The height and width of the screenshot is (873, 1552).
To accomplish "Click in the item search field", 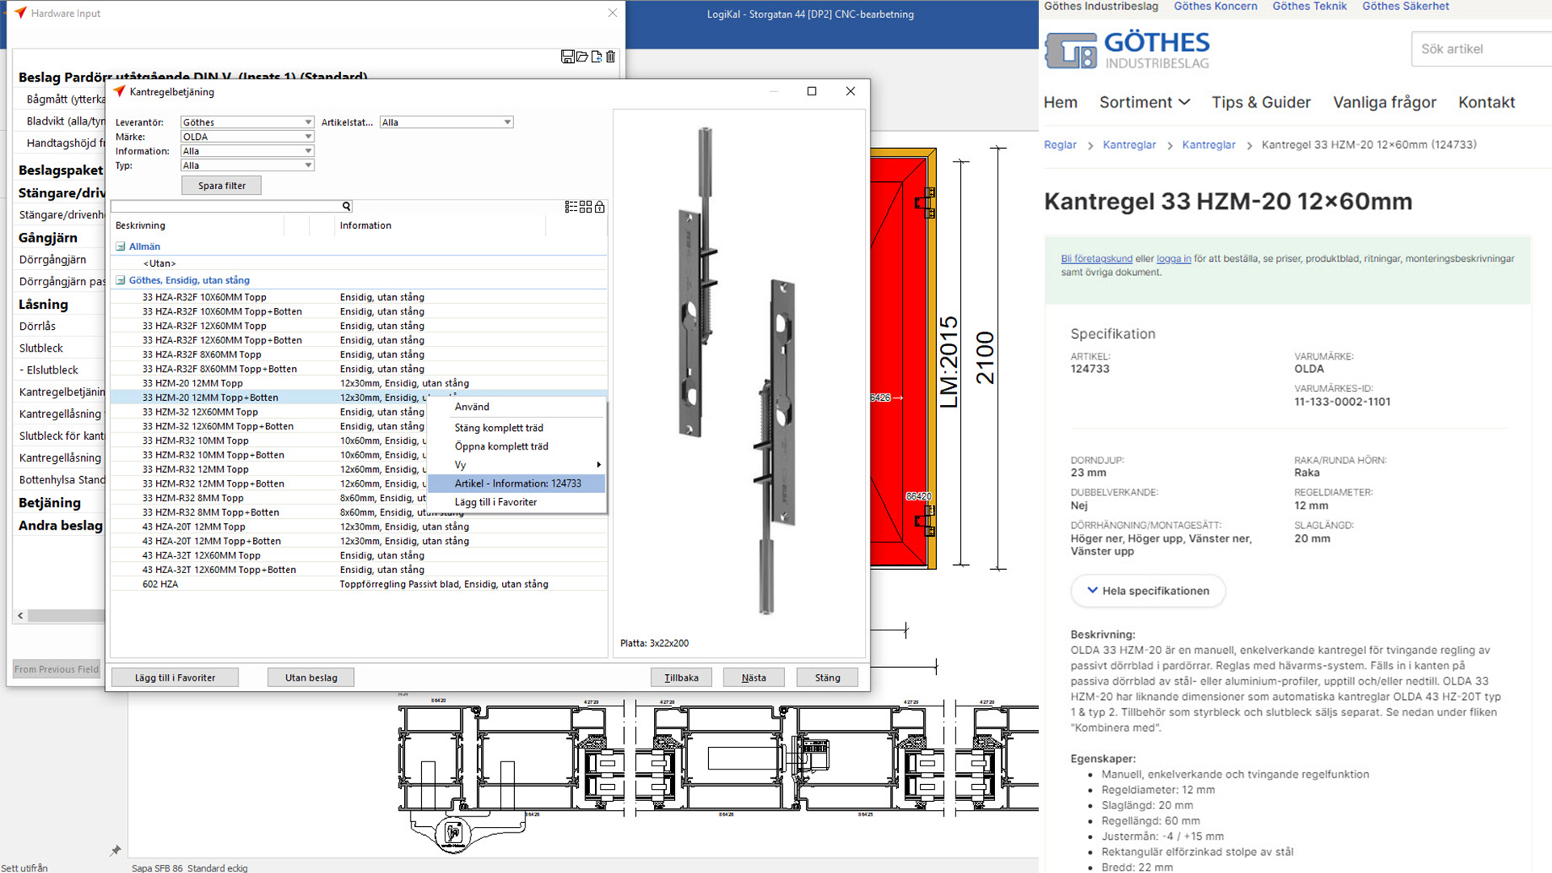I will [226, 206].
